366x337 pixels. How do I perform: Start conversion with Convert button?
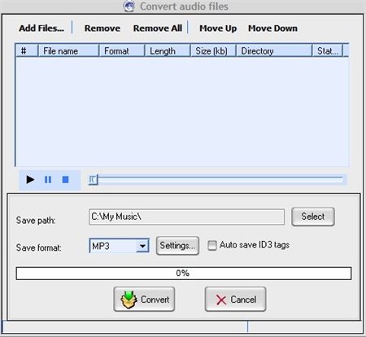(144, 300)
